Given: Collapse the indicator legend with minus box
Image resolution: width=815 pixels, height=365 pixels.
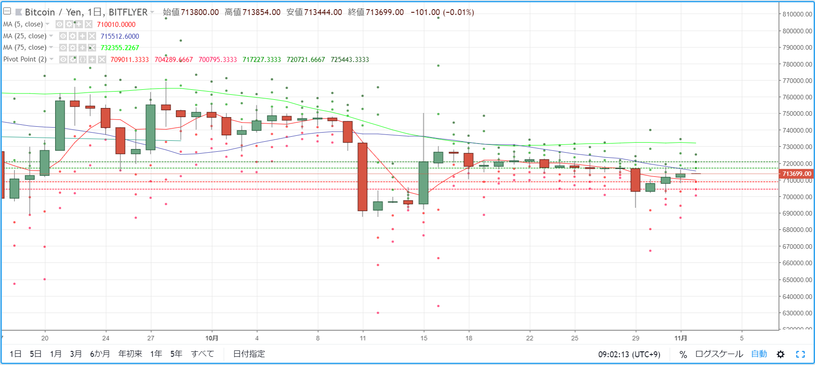Looking at the screenshot, I should (7, 11).
